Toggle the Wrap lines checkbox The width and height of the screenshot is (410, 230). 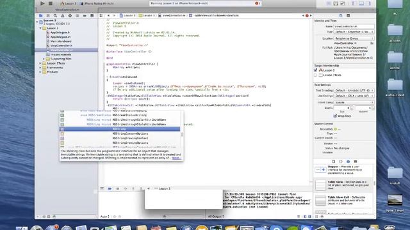tap(335, 116)
